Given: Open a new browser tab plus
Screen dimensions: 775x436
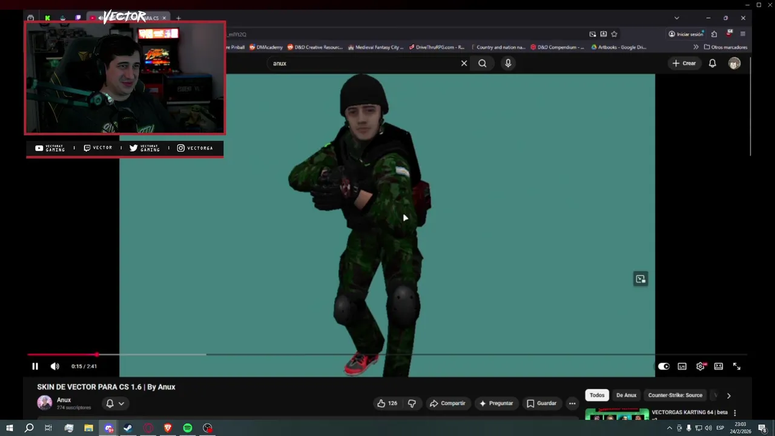Looking at the screenshot, I should 178,18.
